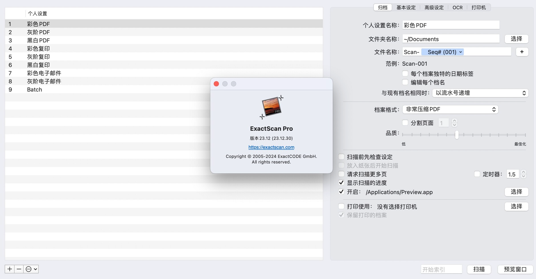Select profile row Batch

tap(164, 90)
